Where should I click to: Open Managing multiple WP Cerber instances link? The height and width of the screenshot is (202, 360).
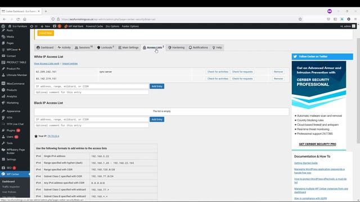pyautogui.click(x=321, y=190)
